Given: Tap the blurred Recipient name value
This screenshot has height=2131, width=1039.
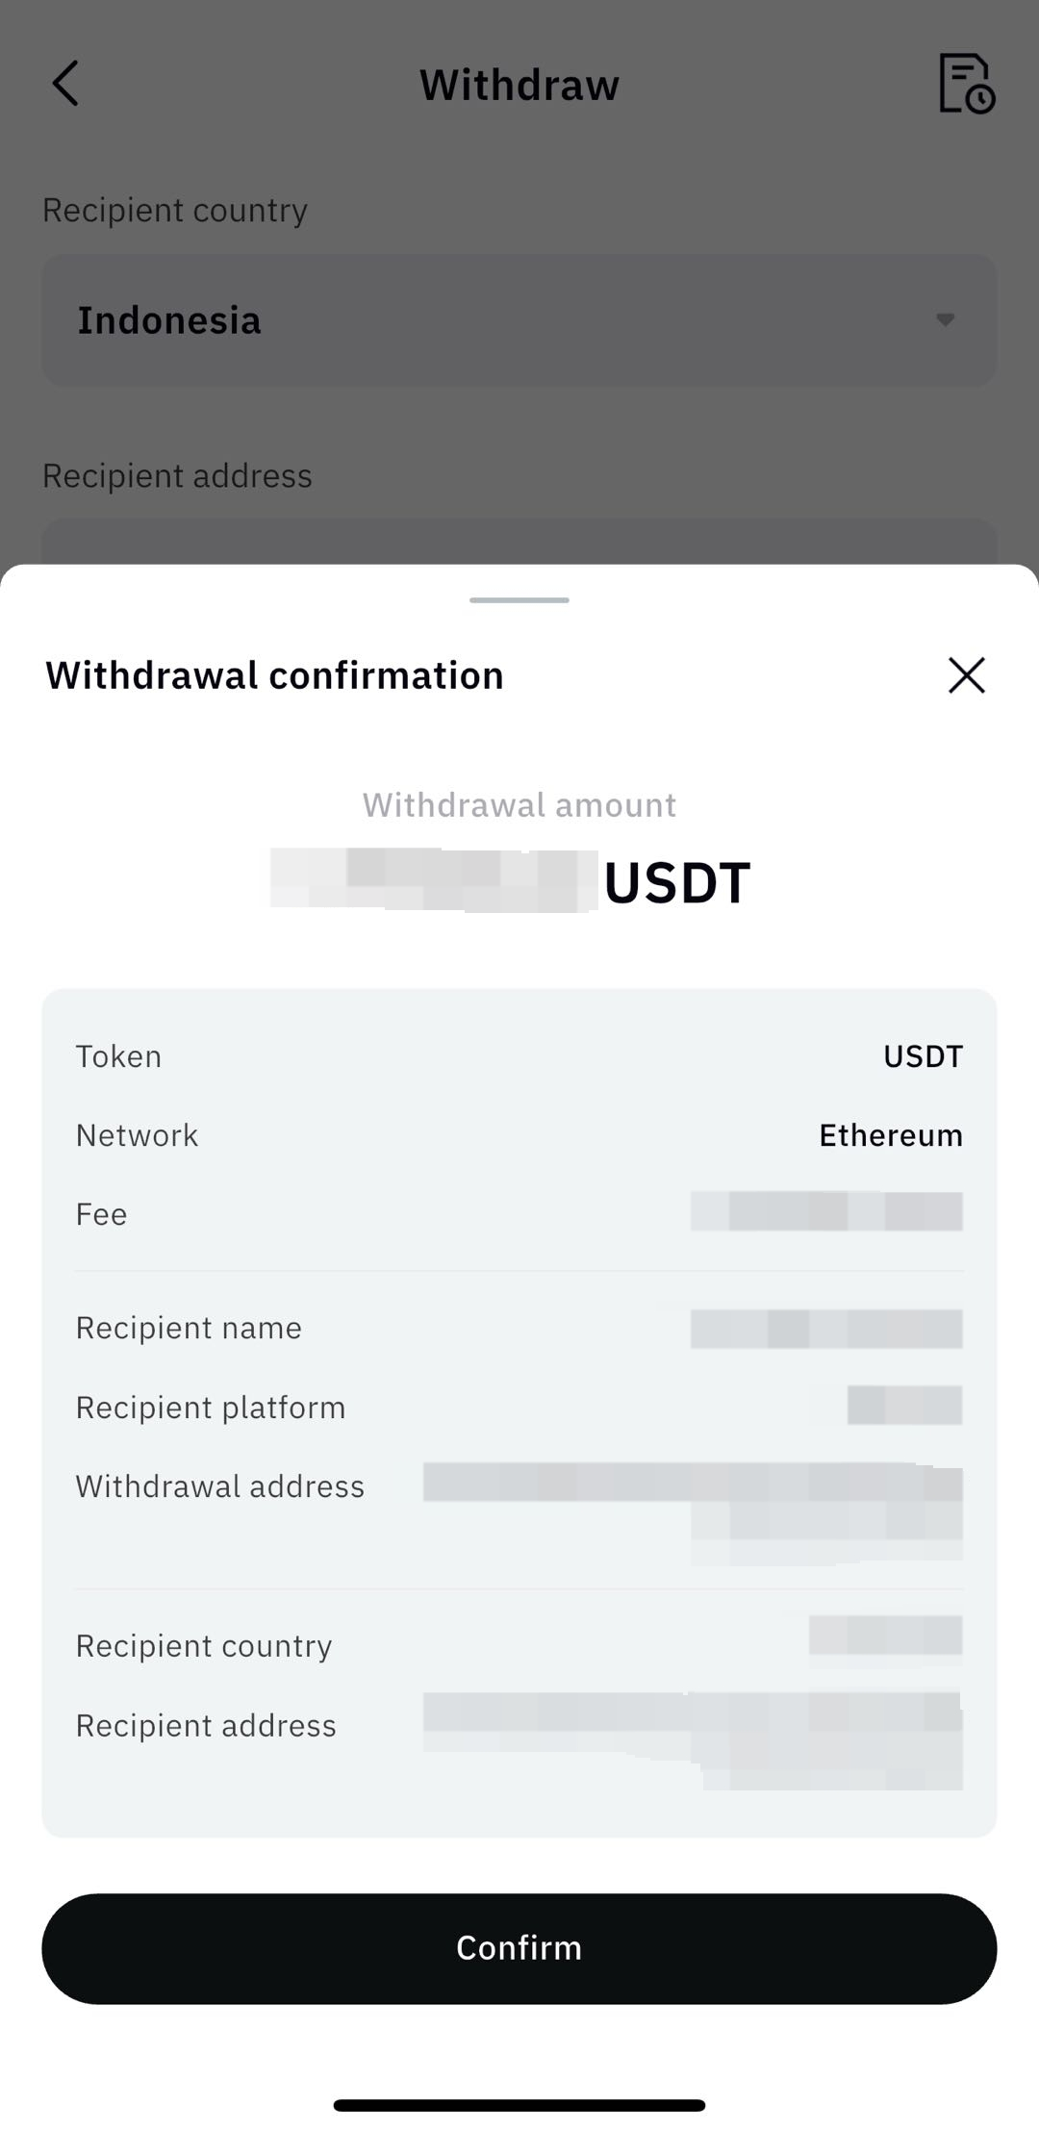Looking at the screenshot, I should [x=826, y=1329].
